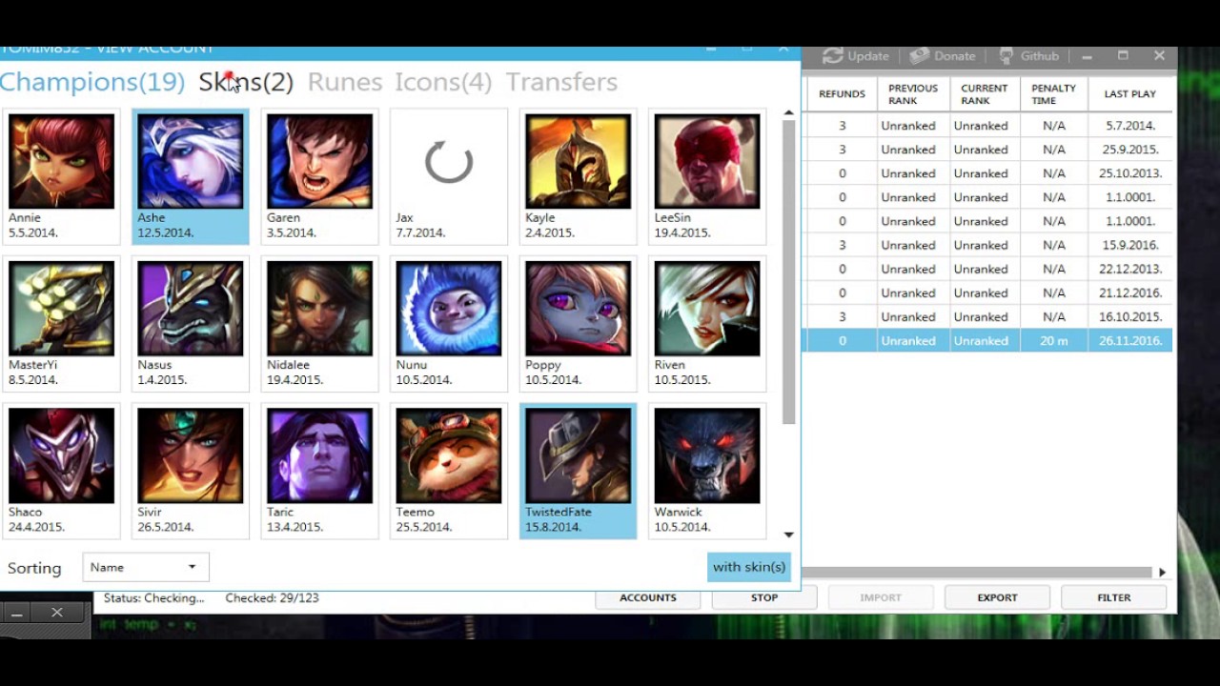Click the TwistedFate champion portrait

578,455
